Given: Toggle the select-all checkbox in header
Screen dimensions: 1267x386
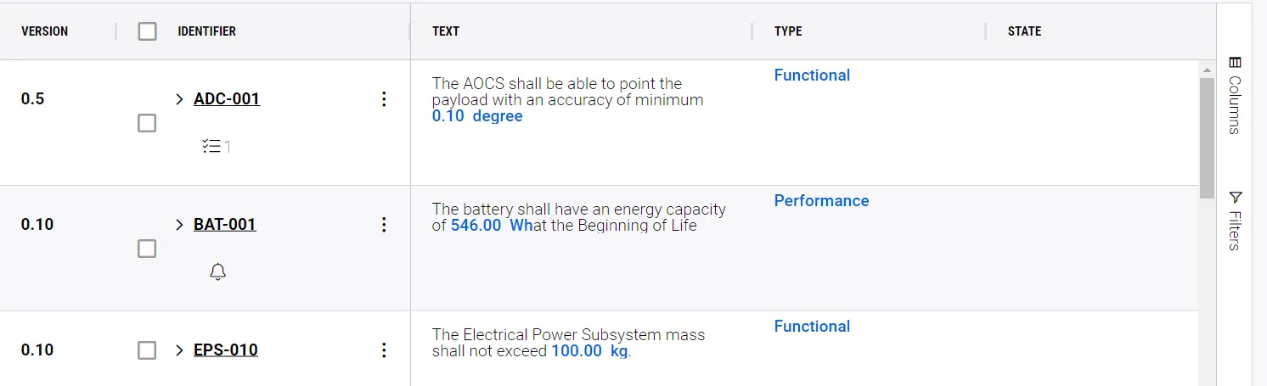Looking at the screenshot, I should [148, 31].
